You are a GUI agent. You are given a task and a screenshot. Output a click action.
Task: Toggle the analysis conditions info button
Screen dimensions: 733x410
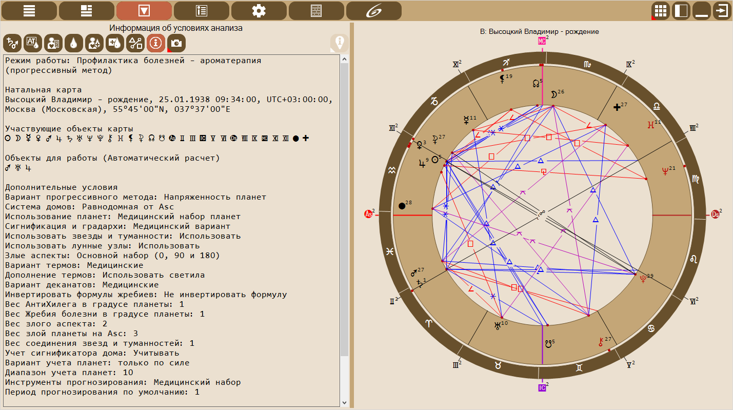pyautogui.click(x=156, y=44)
